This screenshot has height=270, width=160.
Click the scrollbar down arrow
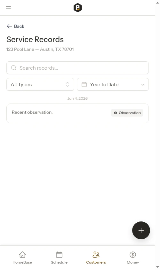[157, 267]
